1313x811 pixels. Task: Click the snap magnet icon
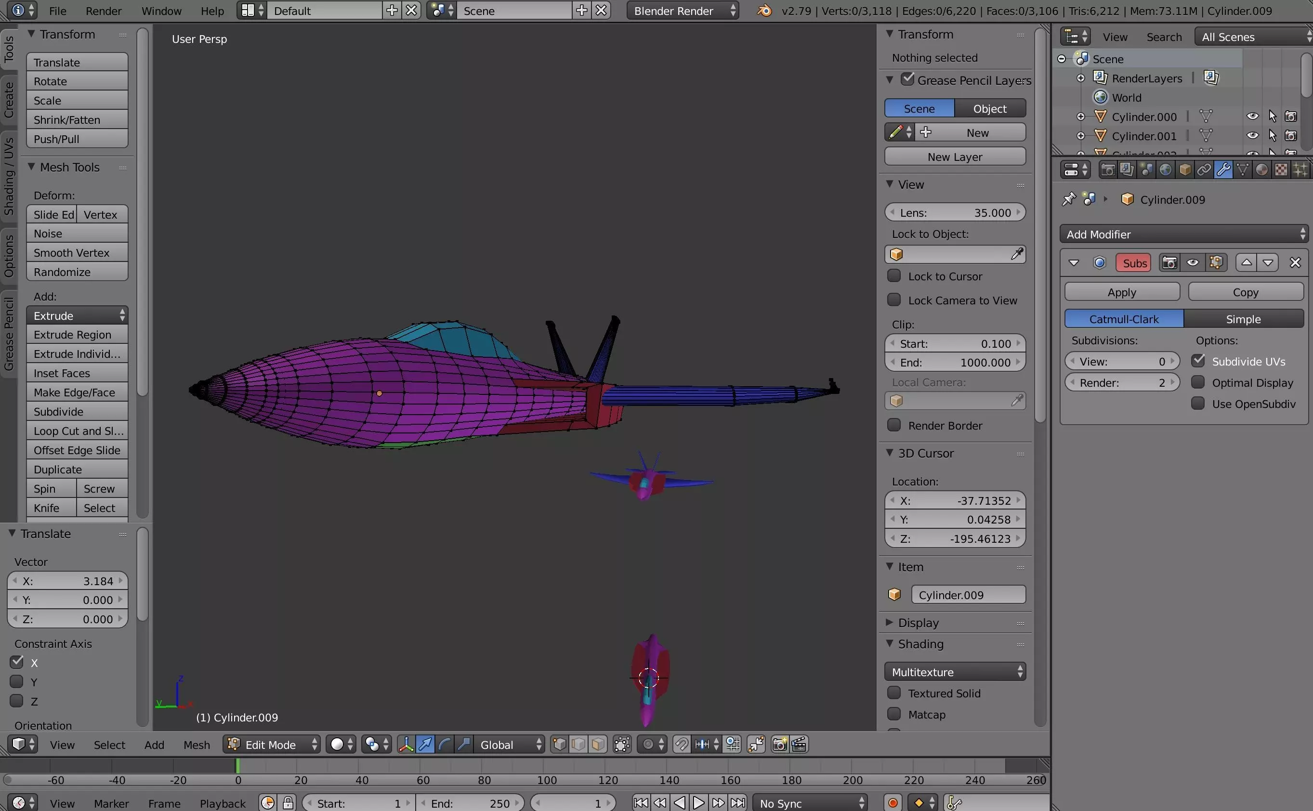[x=681, y=745]
